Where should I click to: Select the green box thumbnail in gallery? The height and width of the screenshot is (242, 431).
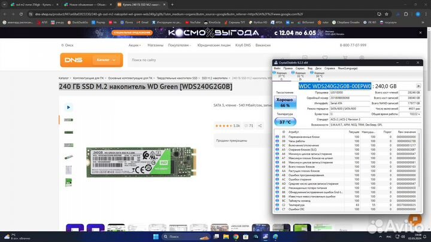pos(68,182)
